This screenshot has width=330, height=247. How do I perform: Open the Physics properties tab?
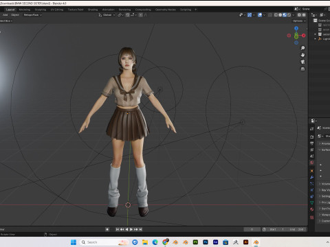click(311, 190)
